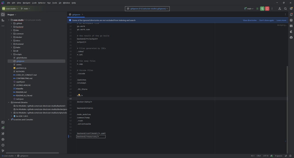The width and height of the screenshot is (294, 158).
Task: Click the green Rerun button
Action: [262, 9]
